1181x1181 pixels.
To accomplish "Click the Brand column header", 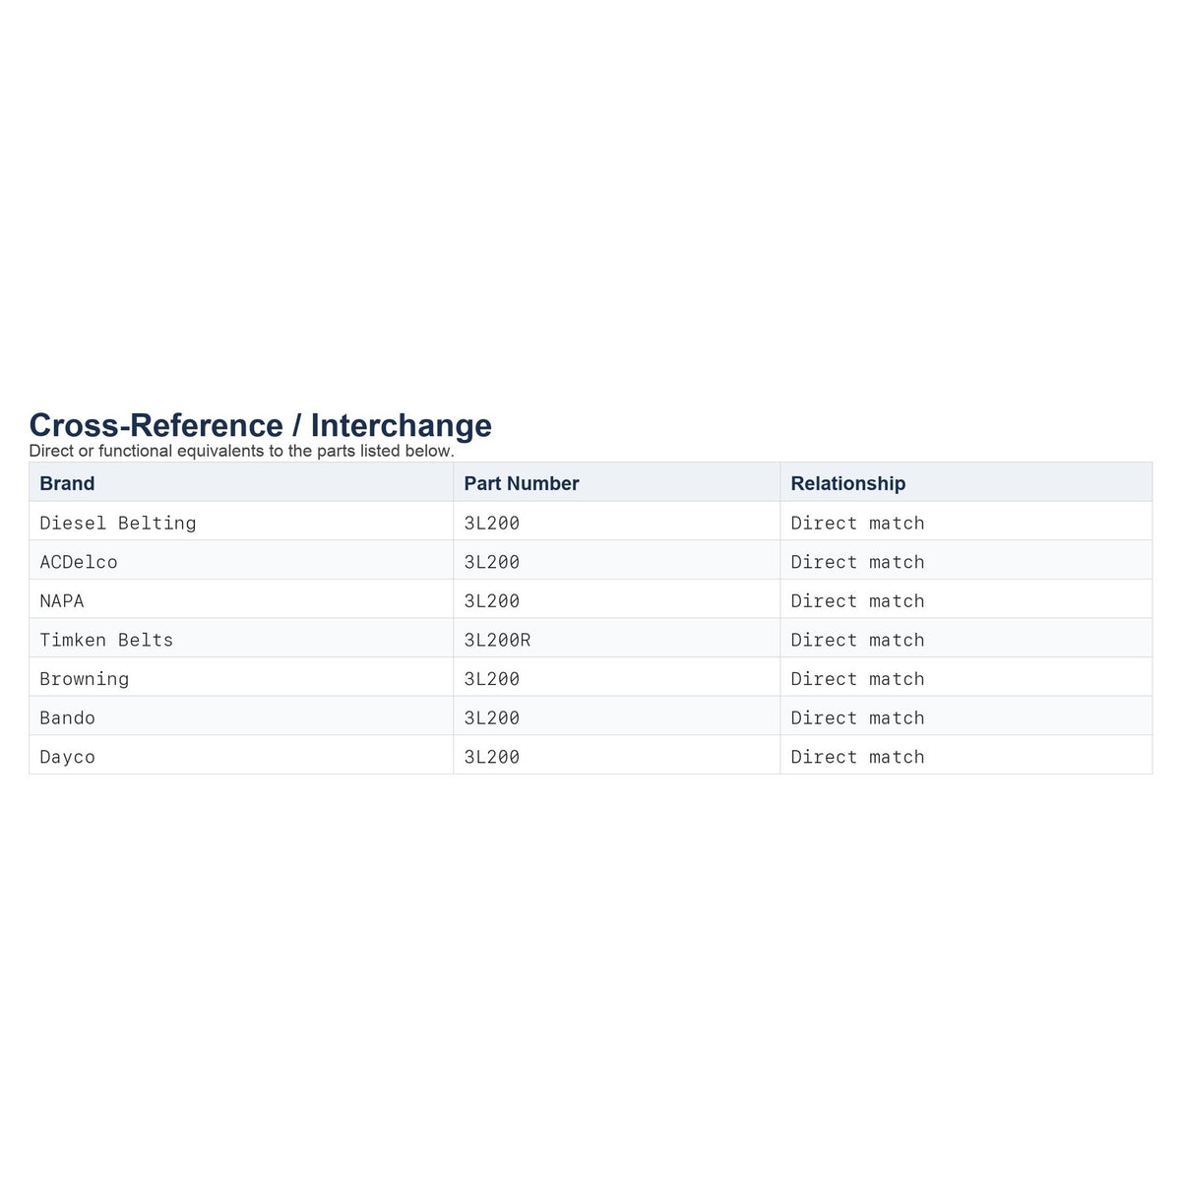I will (x=241, y=482).
